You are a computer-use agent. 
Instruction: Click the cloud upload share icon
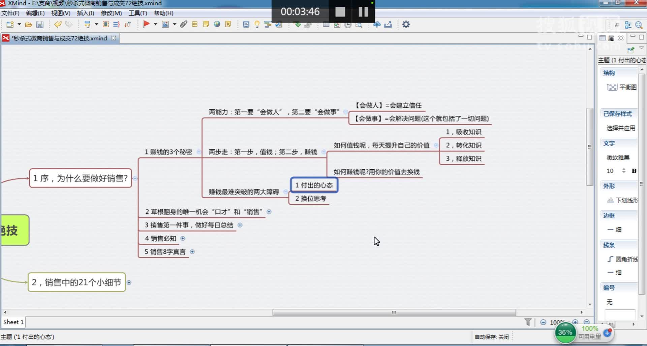tap(377, 24)
